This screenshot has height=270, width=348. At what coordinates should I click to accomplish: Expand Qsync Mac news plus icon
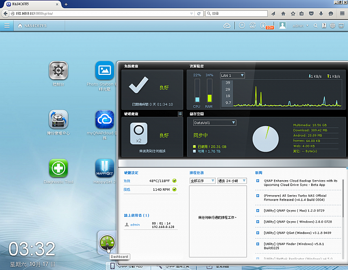point(258,211)
